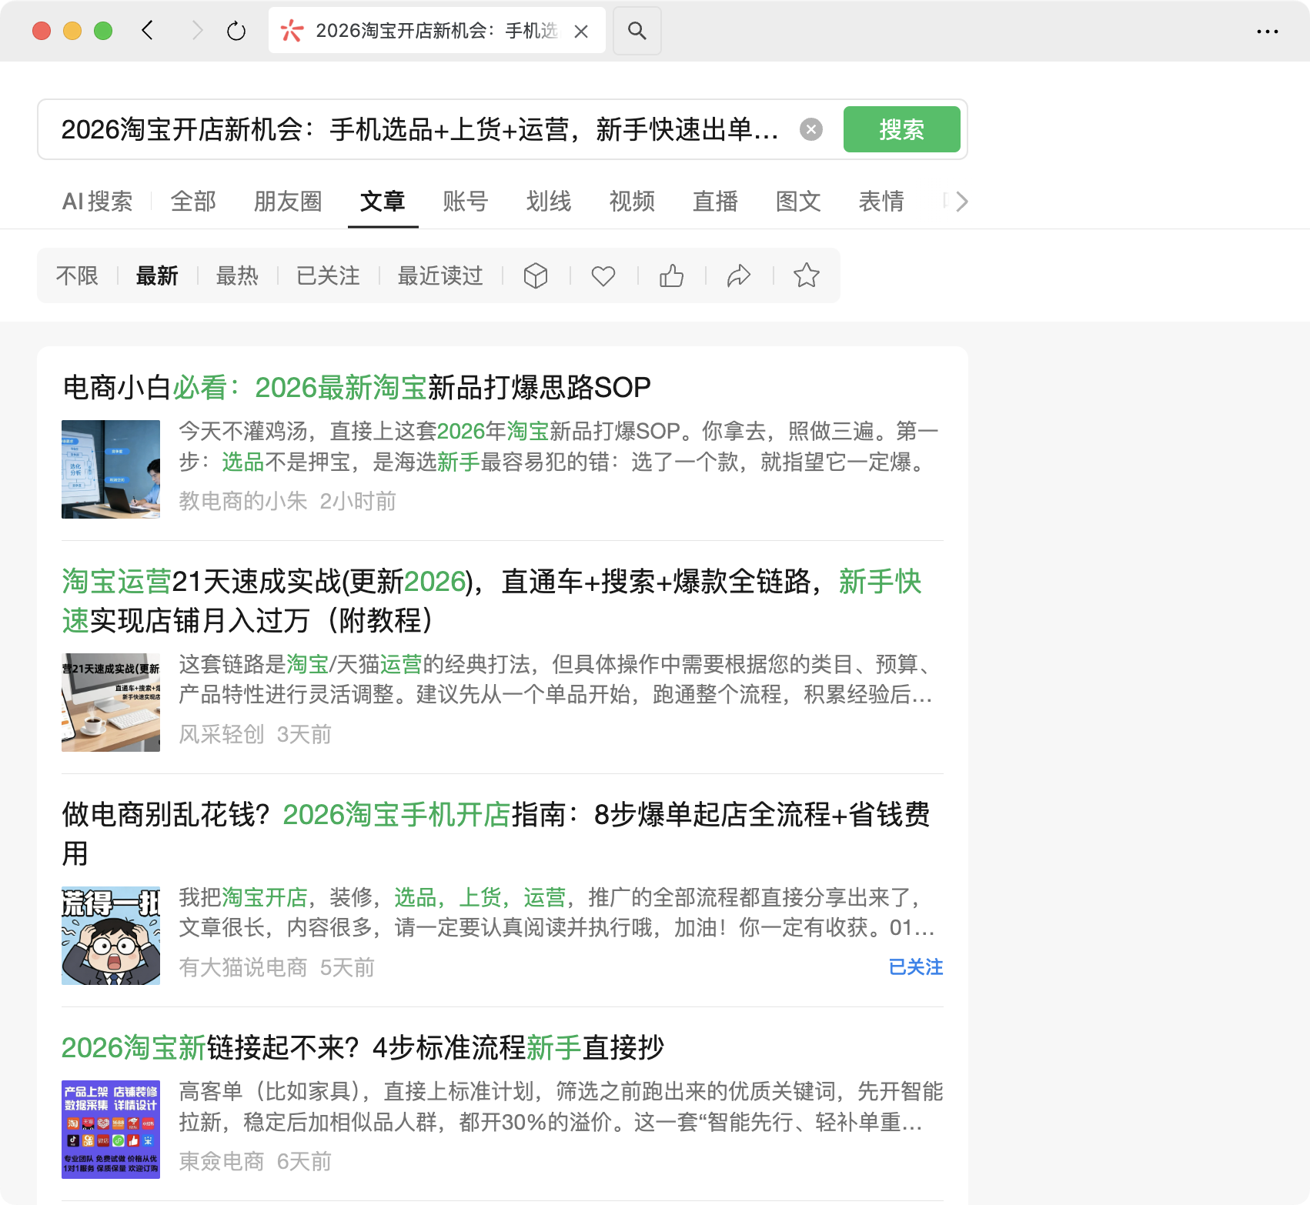
Task: Click snippet starting 这套链路是淘宝/天猫运营
Action: point(556,679)
